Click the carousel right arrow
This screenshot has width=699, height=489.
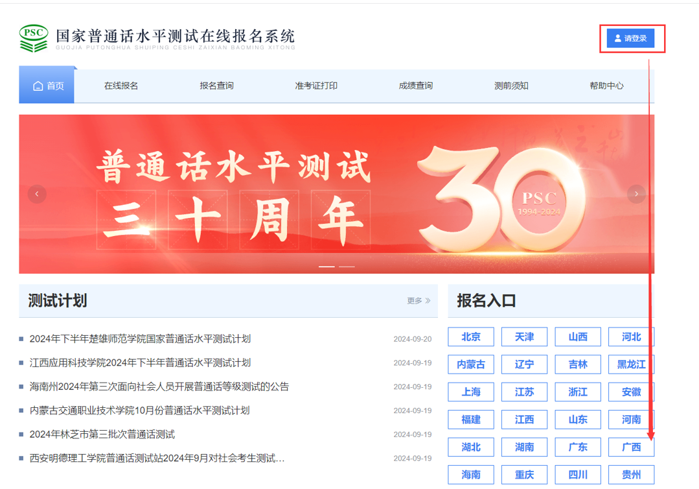click(x=636, y=193)
